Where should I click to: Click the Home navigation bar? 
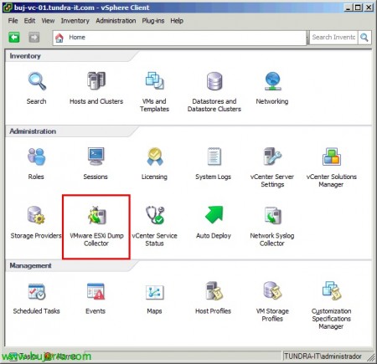click(x=179, y=38)
